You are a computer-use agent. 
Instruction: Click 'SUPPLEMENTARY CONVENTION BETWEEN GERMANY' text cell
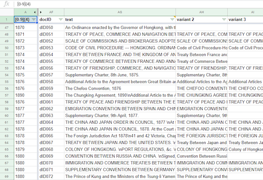tap(120, 170)
